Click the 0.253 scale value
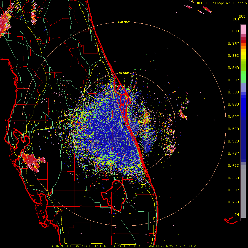The width and height of the screenshot is (248, 248). click(x=233, y=202)
